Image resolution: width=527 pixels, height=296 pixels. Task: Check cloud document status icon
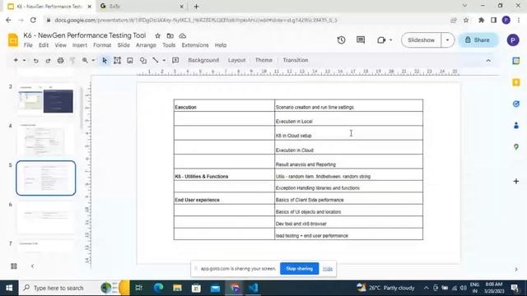point(183,35)
